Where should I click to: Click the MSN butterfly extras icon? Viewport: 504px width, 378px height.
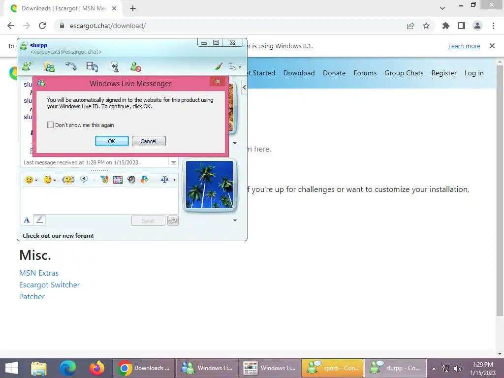coord(104,179)
